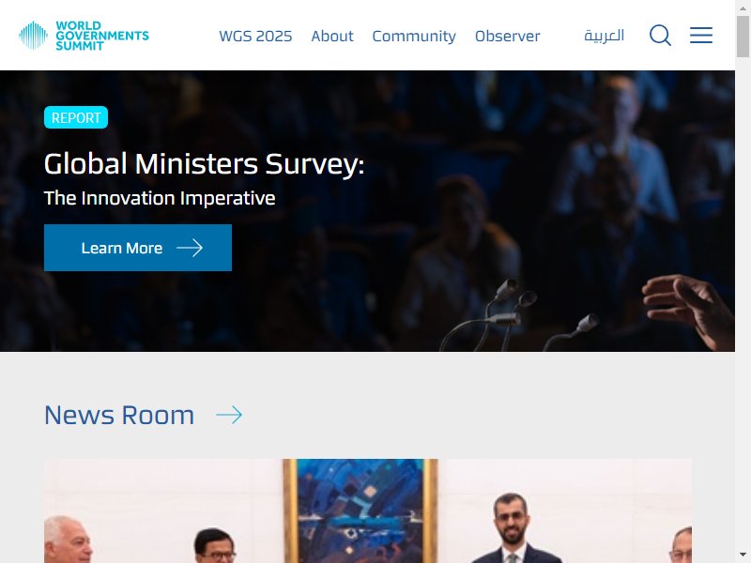Screen dimensions: 751x563
Task: Switch language to Arabic (العربية)
Action: (x=604, y=36)
